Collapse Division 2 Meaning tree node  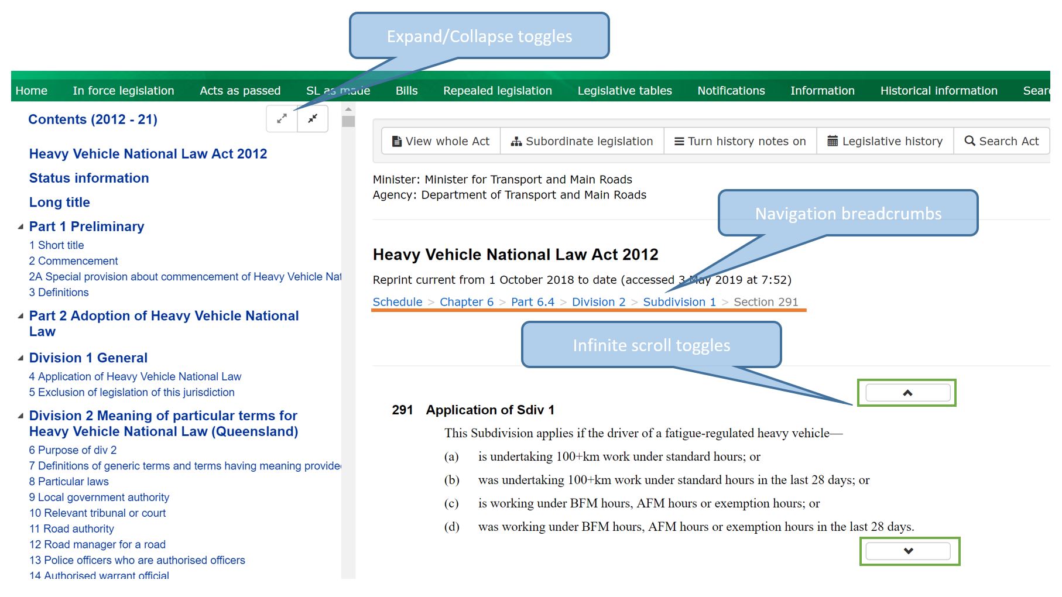tap(20, 416)
